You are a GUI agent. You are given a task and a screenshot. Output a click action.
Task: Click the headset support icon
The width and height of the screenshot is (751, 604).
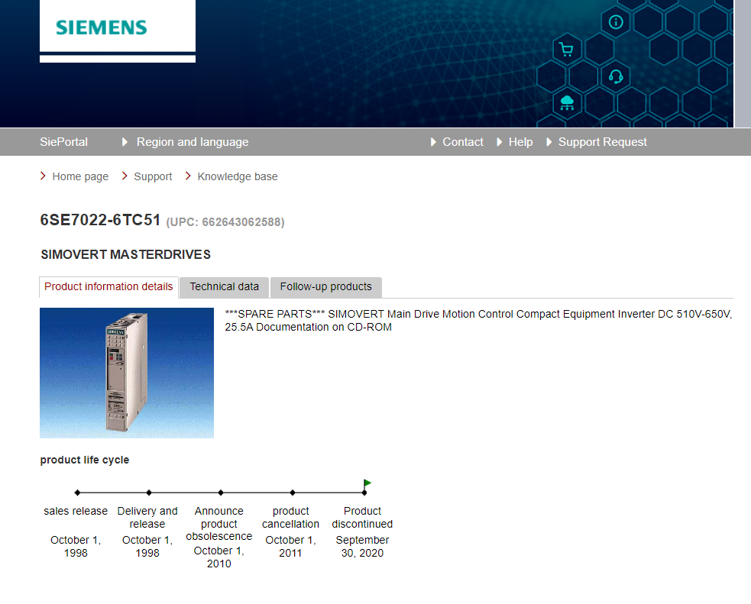[x=616, y=76]
